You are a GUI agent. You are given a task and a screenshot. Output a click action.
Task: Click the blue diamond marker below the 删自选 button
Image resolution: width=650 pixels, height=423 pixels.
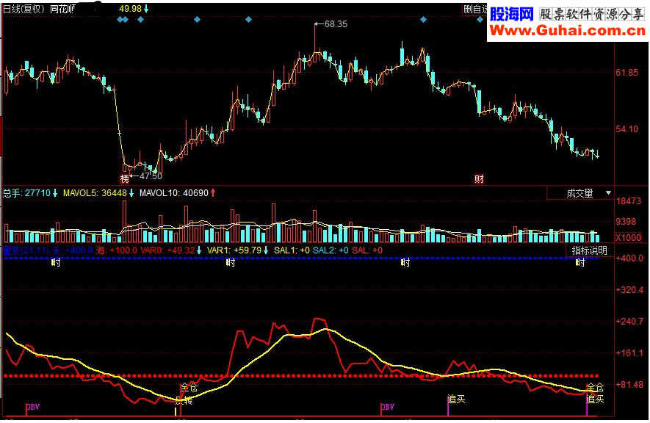coord(480,20)
